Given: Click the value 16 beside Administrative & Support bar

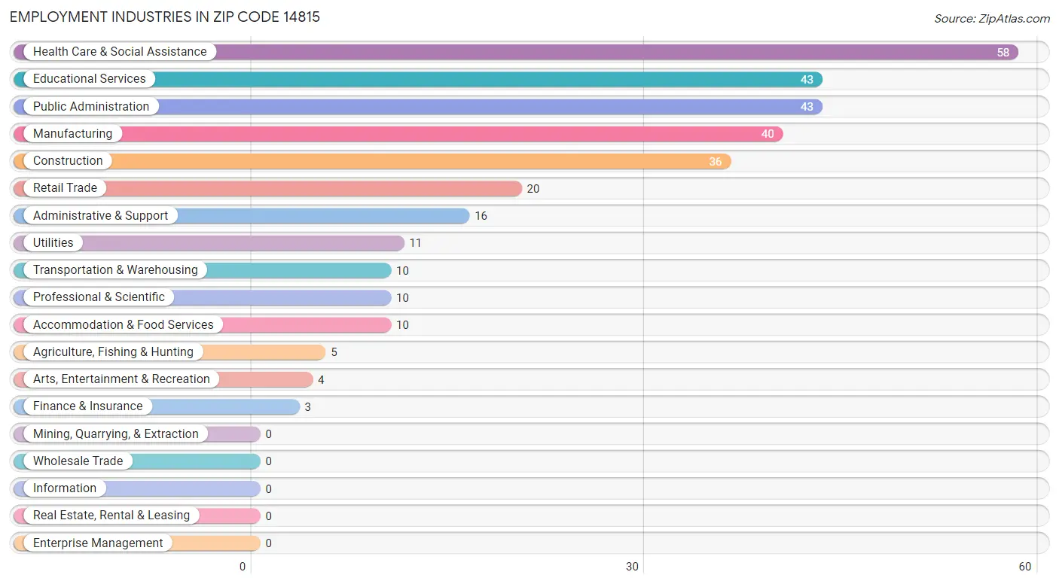Looking at the screenshot, I should [x=481, y=216].
